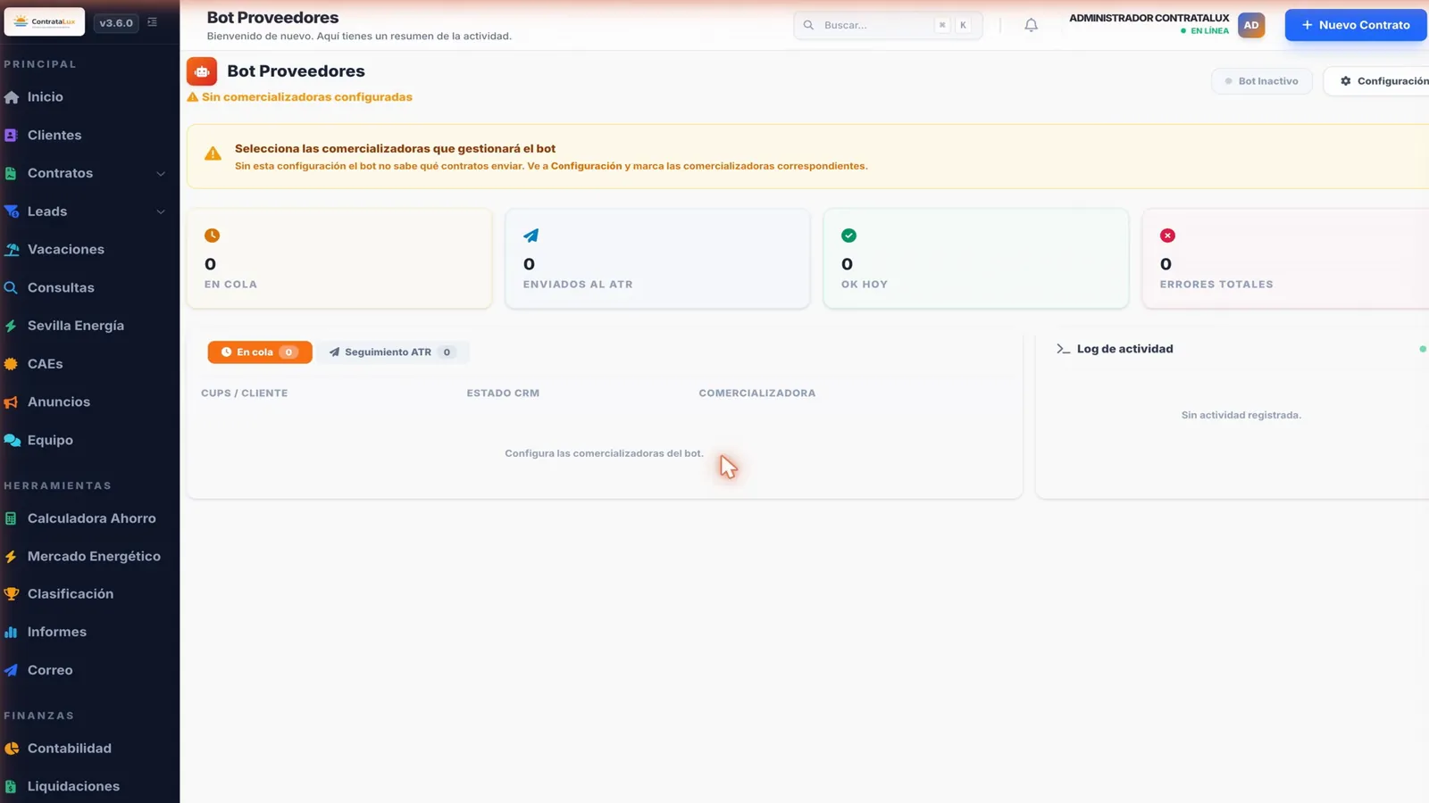Click the orange Bot Proveedores robot icon
The height and width of the screenshot is (803, 1429).
(202, 71)
